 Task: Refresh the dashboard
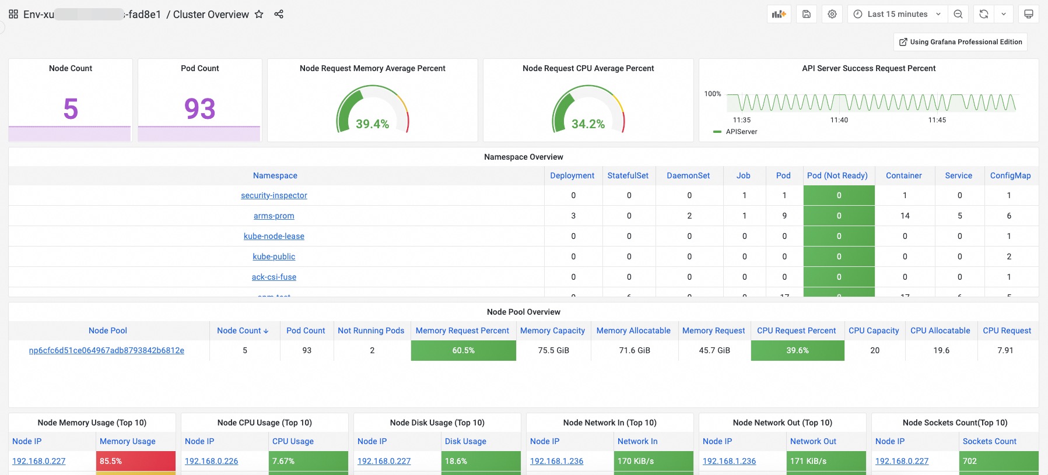pos(984,14)
